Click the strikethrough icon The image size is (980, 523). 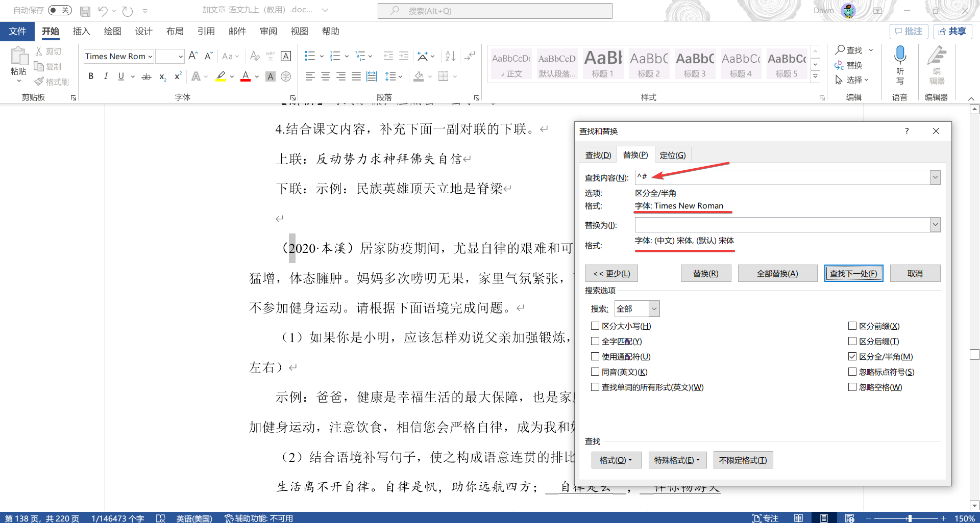[x=146, y=76]
